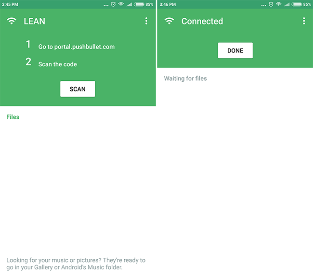Screen dimensions: 313x278
Task: Click alarm clock icon in left status bar
Action: [113, 4]
